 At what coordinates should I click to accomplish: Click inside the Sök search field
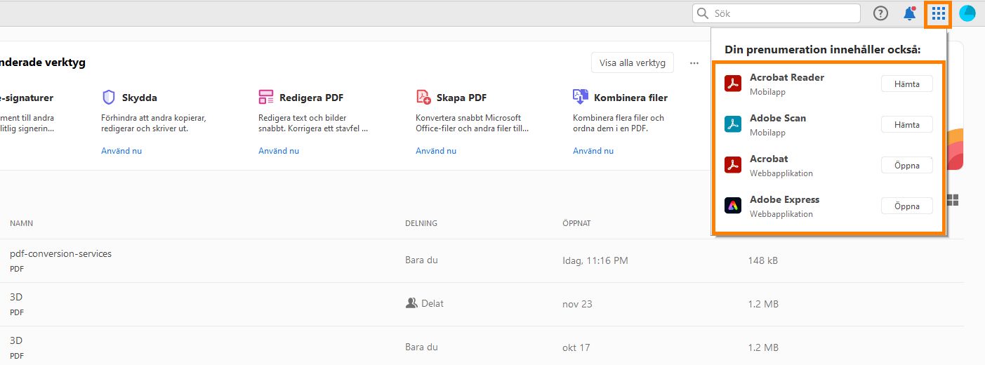click(x=783, y=13)
